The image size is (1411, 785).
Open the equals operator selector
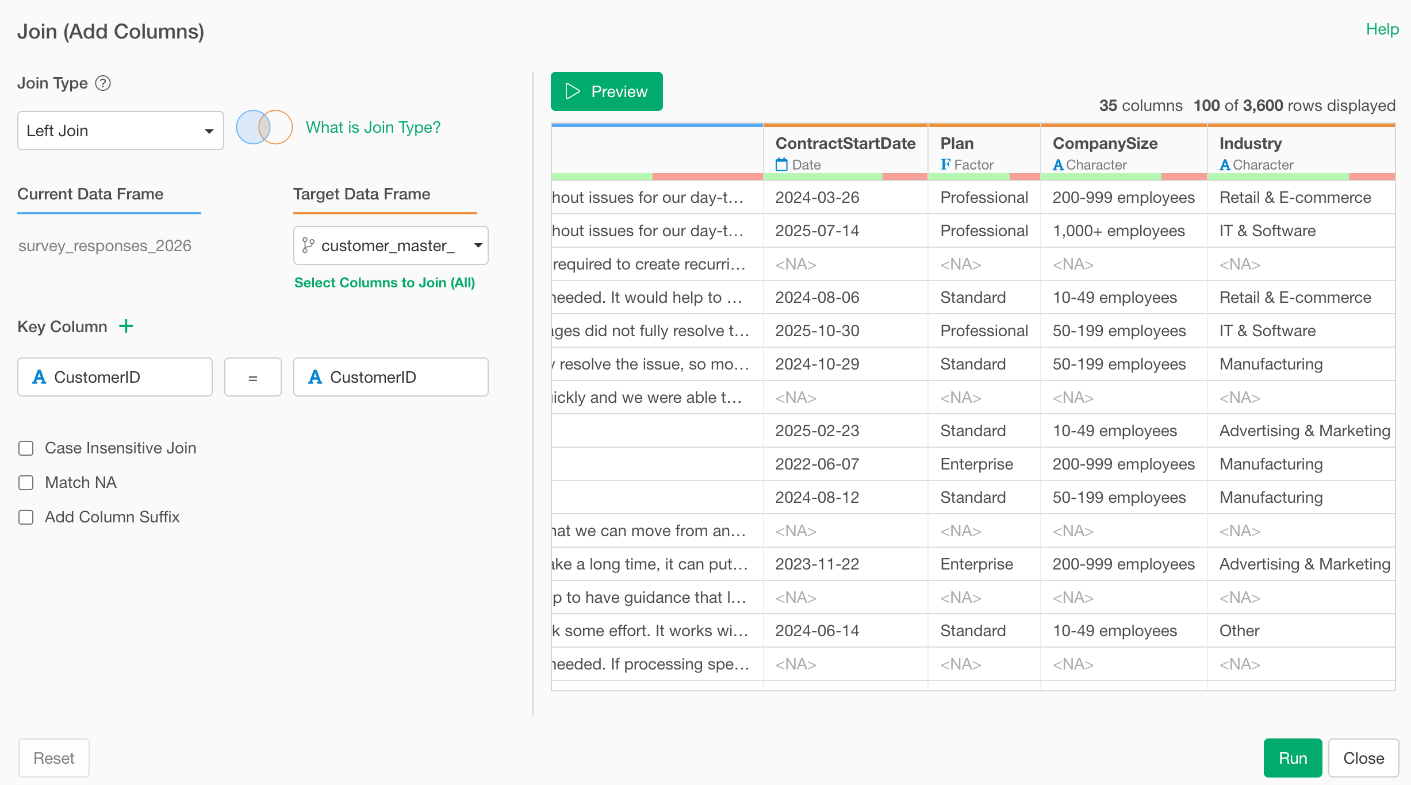coord(253,377)
